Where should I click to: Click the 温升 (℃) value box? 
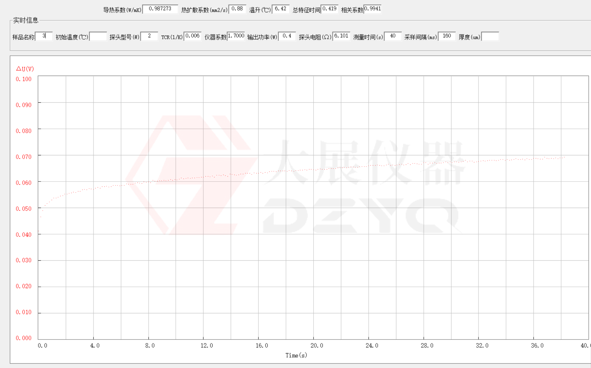(x=281, y=9)
